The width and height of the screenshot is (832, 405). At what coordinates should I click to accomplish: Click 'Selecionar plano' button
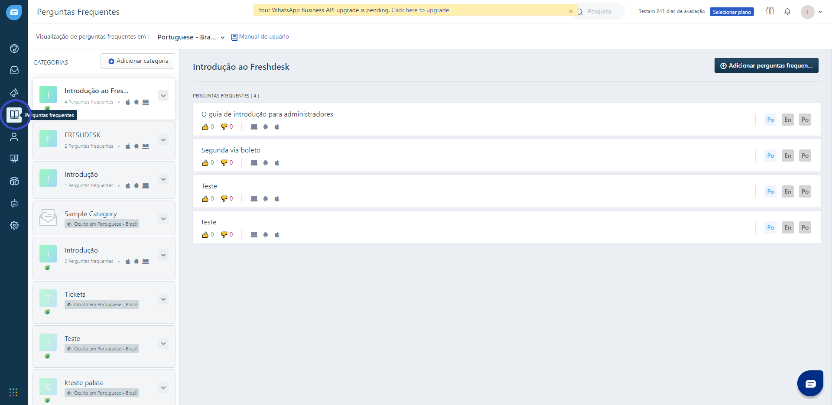(x=732, y=12)
